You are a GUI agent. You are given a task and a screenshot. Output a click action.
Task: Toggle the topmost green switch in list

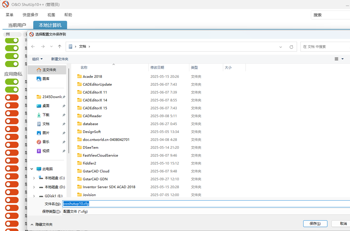coord(12,40)
